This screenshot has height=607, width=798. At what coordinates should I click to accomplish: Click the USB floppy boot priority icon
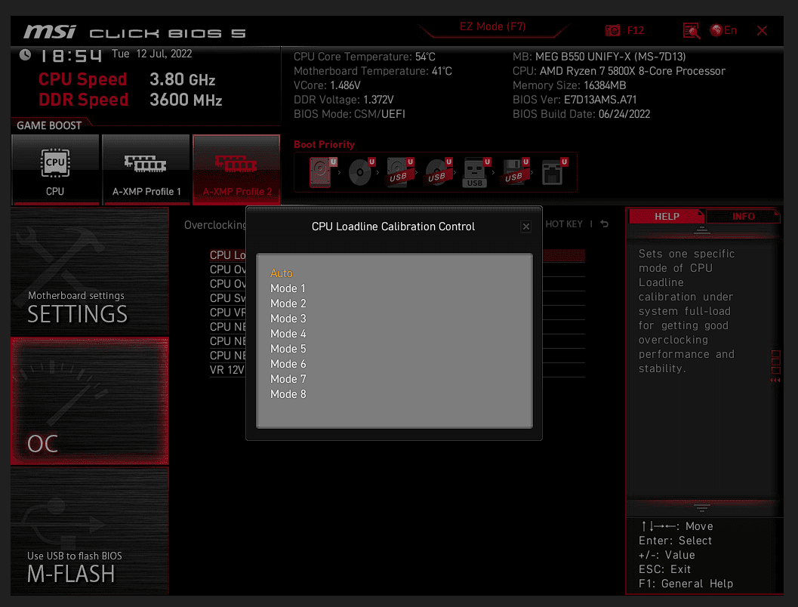click(515, 172)
